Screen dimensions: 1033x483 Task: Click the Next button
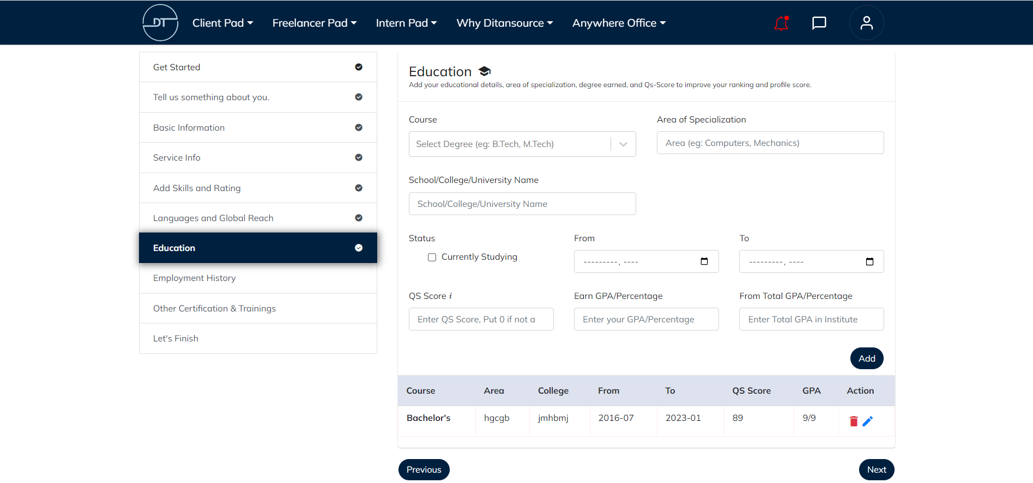[x=876, y=469]
